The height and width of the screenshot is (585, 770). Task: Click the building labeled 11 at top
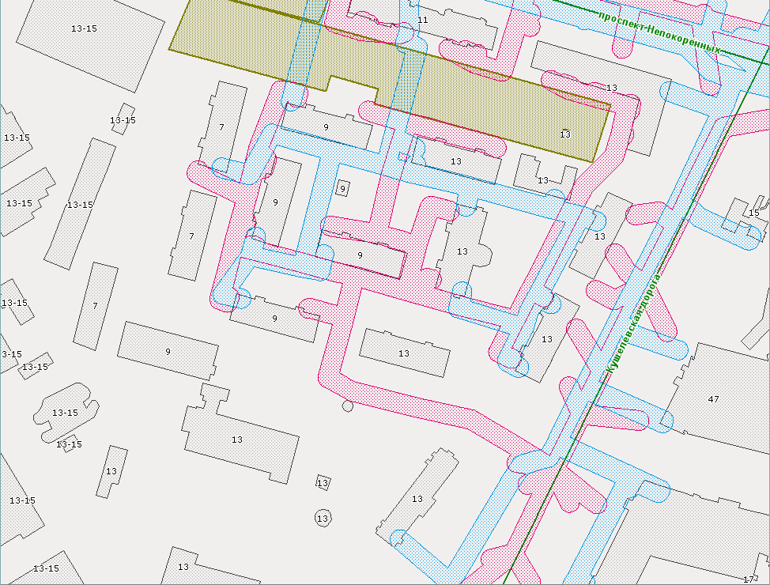[422, 19]
